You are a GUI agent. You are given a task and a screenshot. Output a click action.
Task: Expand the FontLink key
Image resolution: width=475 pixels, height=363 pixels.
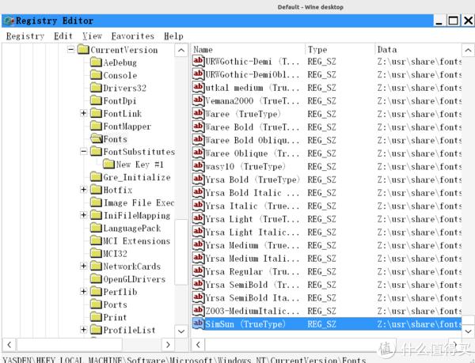[x=84, y=113]
